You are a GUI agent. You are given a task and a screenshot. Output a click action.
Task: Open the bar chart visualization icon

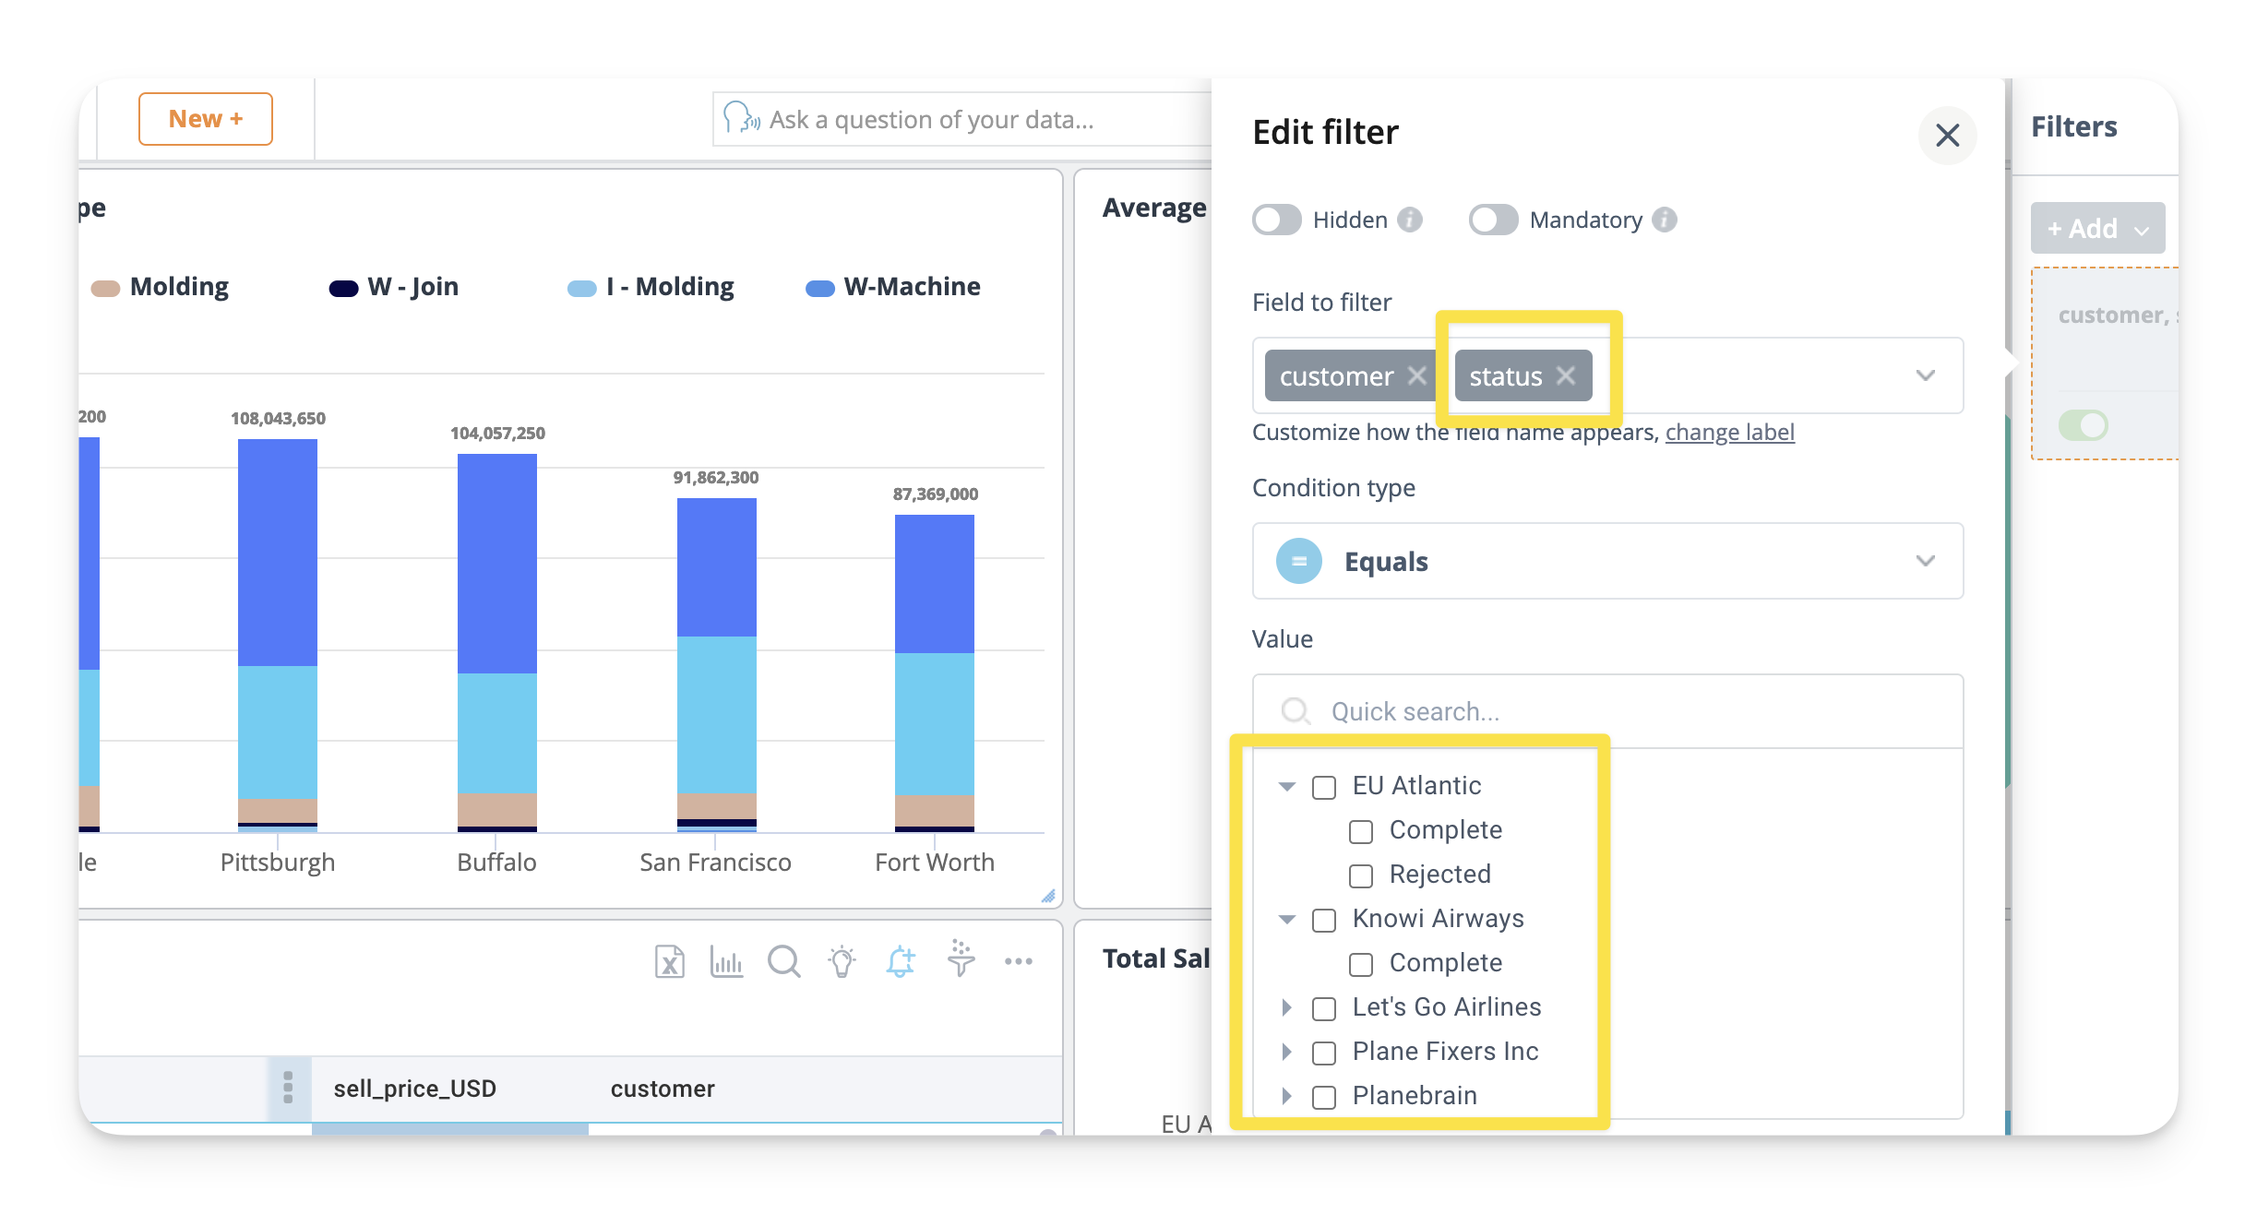pyautogui.click(x=726, y=961)
